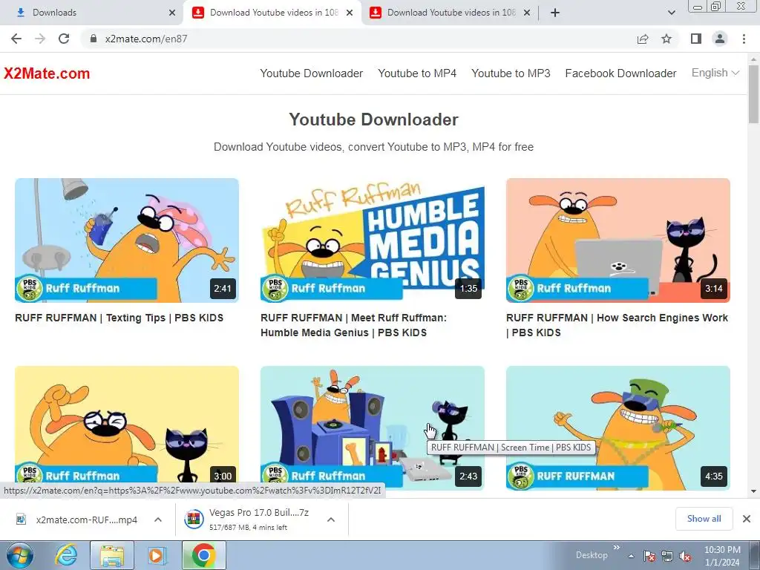Expand options for x2mate.com mp4 download
Image resolution: width=760 pixels, height=570 pixels.
click(158, 520)
